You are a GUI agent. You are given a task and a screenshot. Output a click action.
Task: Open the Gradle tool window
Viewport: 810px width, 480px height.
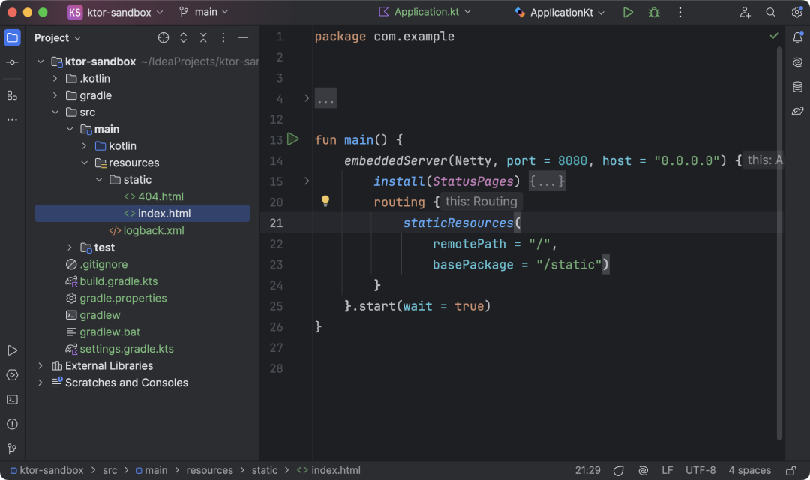click(797, 112)
